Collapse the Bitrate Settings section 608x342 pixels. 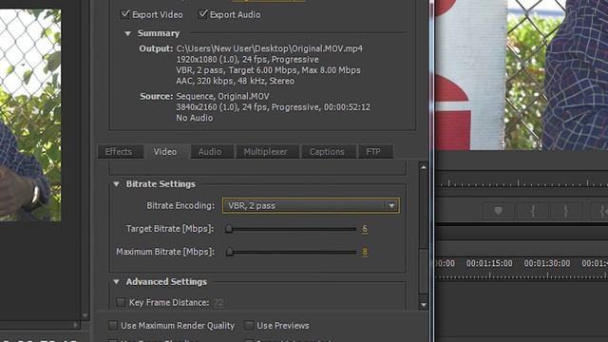[x=116, y=184]
